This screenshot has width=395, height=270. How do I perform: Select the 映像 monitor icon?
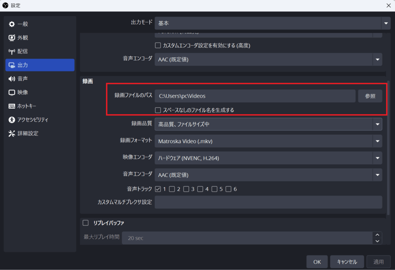click(x=12, y=92)
